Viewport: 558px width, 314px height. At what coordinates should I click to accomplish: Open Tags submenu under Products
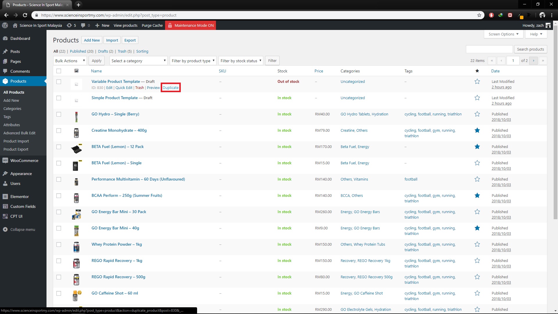[x=7, y=117]
